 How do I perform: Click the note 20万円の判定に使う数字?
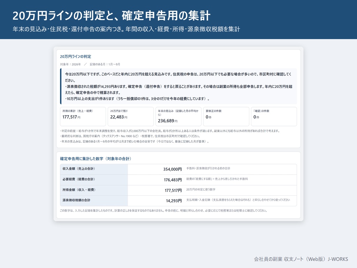click(x=200, y=189)
